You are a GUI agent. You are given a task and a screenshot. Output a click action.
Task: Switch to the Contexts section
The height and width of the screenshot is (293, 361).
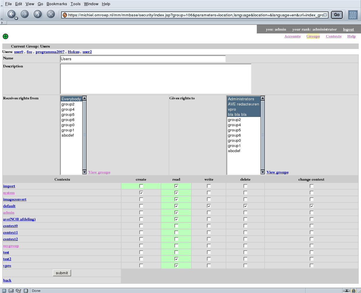coord(333,36)
